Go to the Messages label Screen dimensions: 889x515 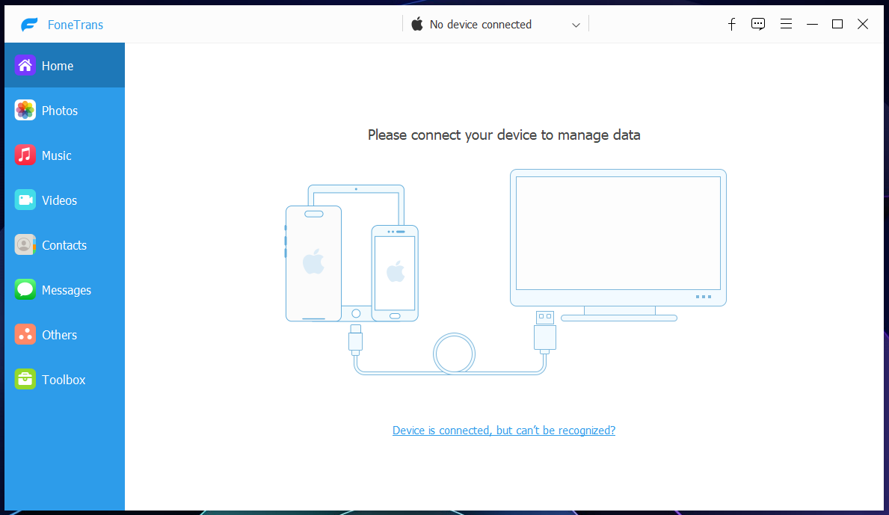67,290
